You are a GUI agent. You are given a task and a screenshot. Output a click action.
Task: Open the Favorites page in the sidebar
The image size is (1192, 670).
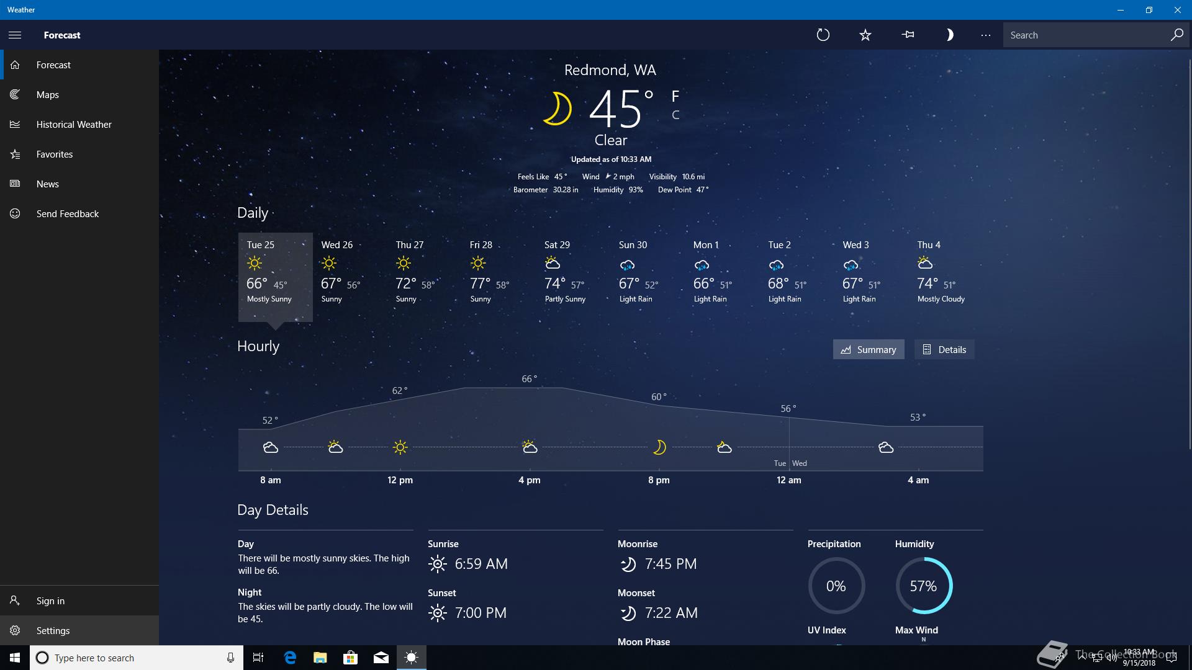55,154
